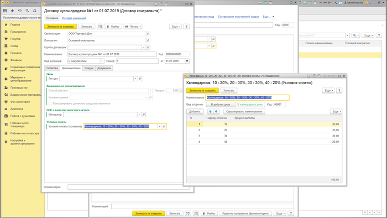Open Настройка и администрирование section
This screenshot has height=218, width=387.
(22, 142)
